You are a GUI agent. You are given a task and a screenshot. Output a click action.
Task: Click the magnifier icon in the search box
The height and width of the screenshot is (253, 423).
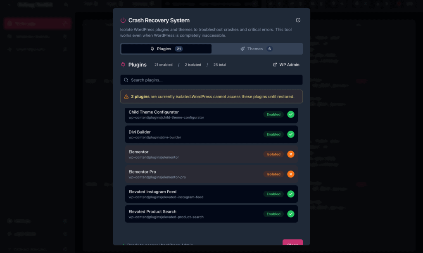pyautogui.click(x=126, y=80)
